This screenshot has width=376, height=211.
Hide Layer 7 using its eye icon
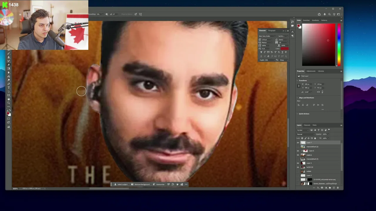[298, 143]
